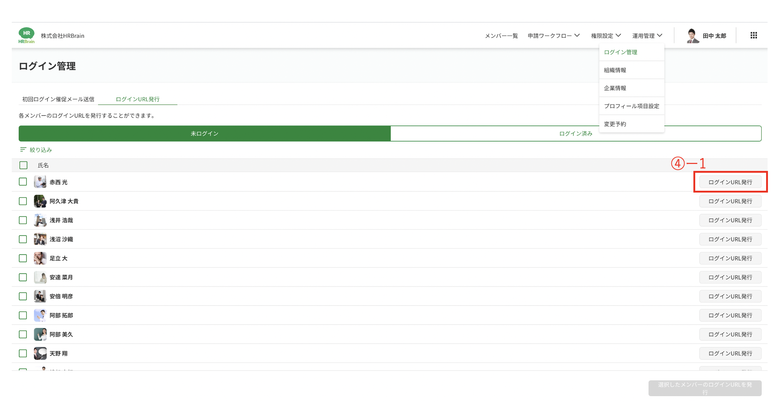Open 浅沼 沙織's avatar thumbnail
The image size is (783, 413).
pyautogui.click(x=40, y=239)
